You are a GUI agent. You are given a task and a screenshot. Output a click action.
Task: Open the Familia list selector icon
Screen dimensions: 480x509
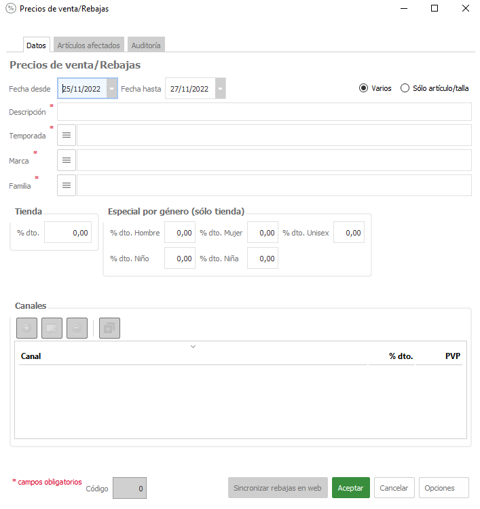pos(67,185)
